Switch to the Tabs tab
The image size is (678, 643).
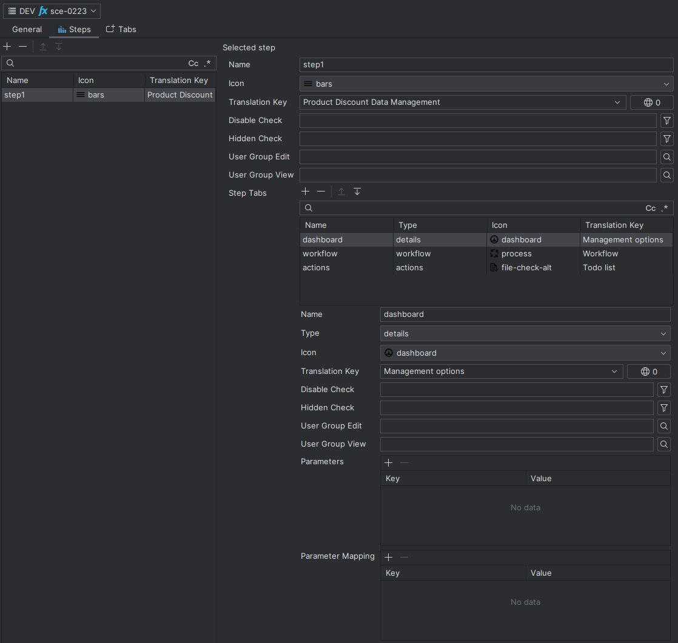pyautogui.click(x=121, y=29)
